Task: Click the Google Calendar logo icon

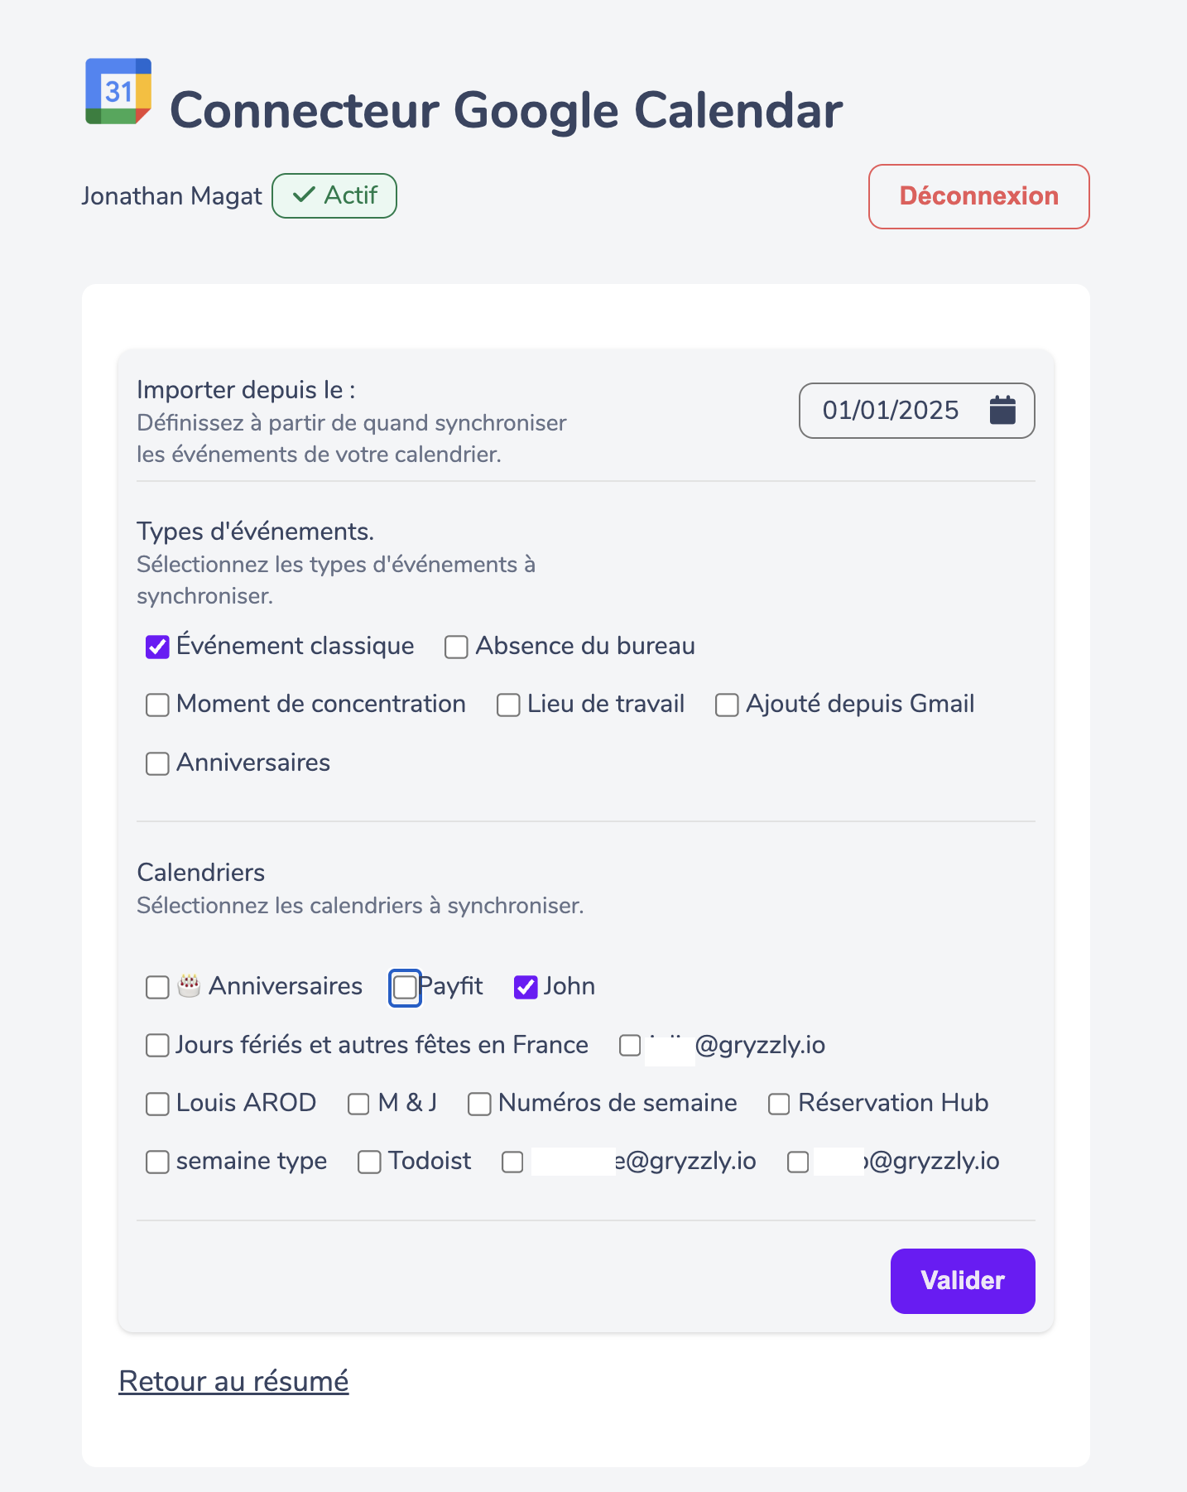Action: point(118,91)
